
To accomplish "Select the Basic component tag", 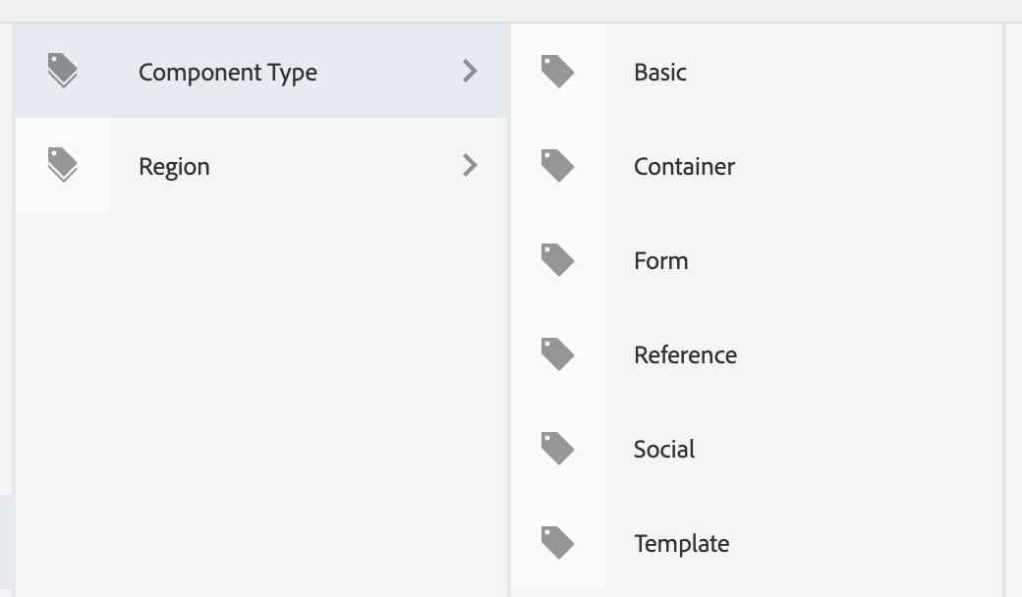I will (659, 71).
